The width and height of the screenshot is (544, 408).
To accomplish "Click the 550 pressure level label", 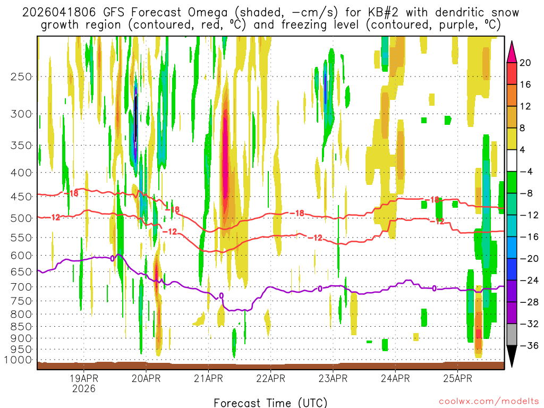I will tap(21, 237).
